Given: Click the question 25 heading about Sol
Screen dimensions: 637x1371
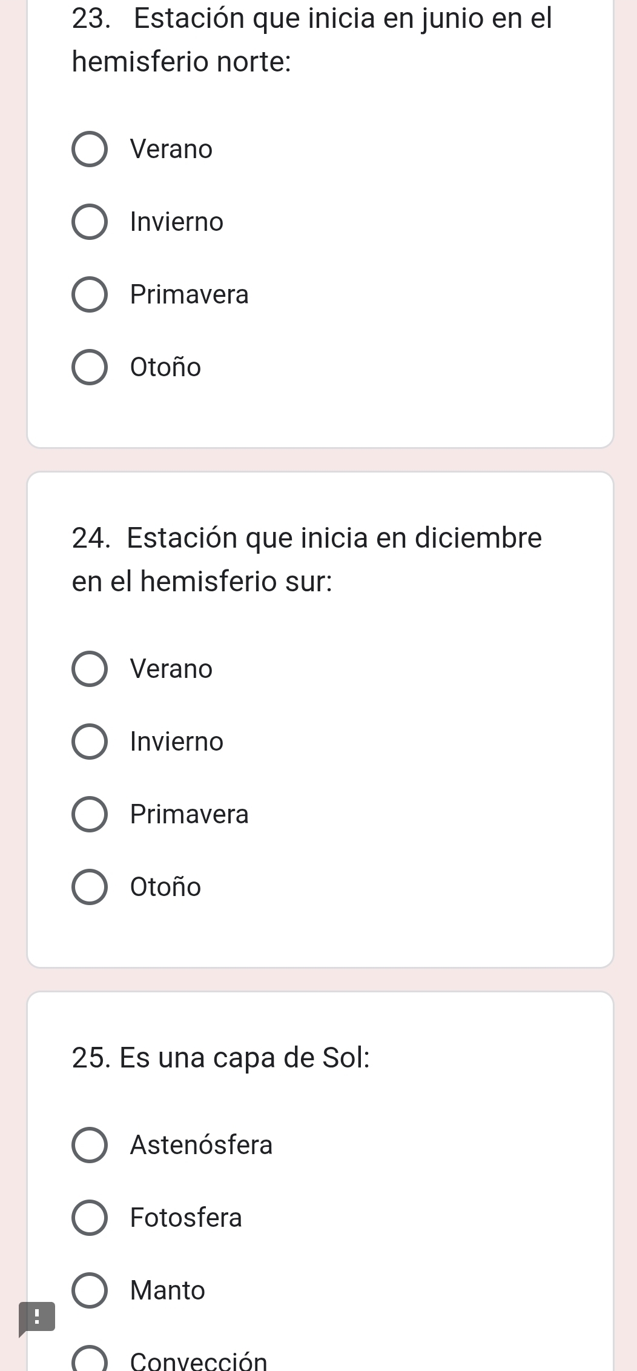Looking at the screenshot, I should (x=221, y=1058).
